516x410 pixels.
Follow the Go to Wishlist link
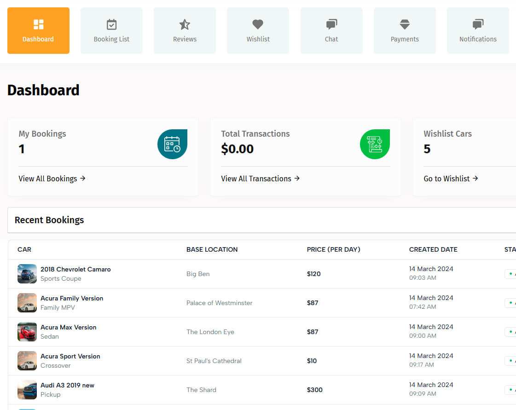pos(451,179)
